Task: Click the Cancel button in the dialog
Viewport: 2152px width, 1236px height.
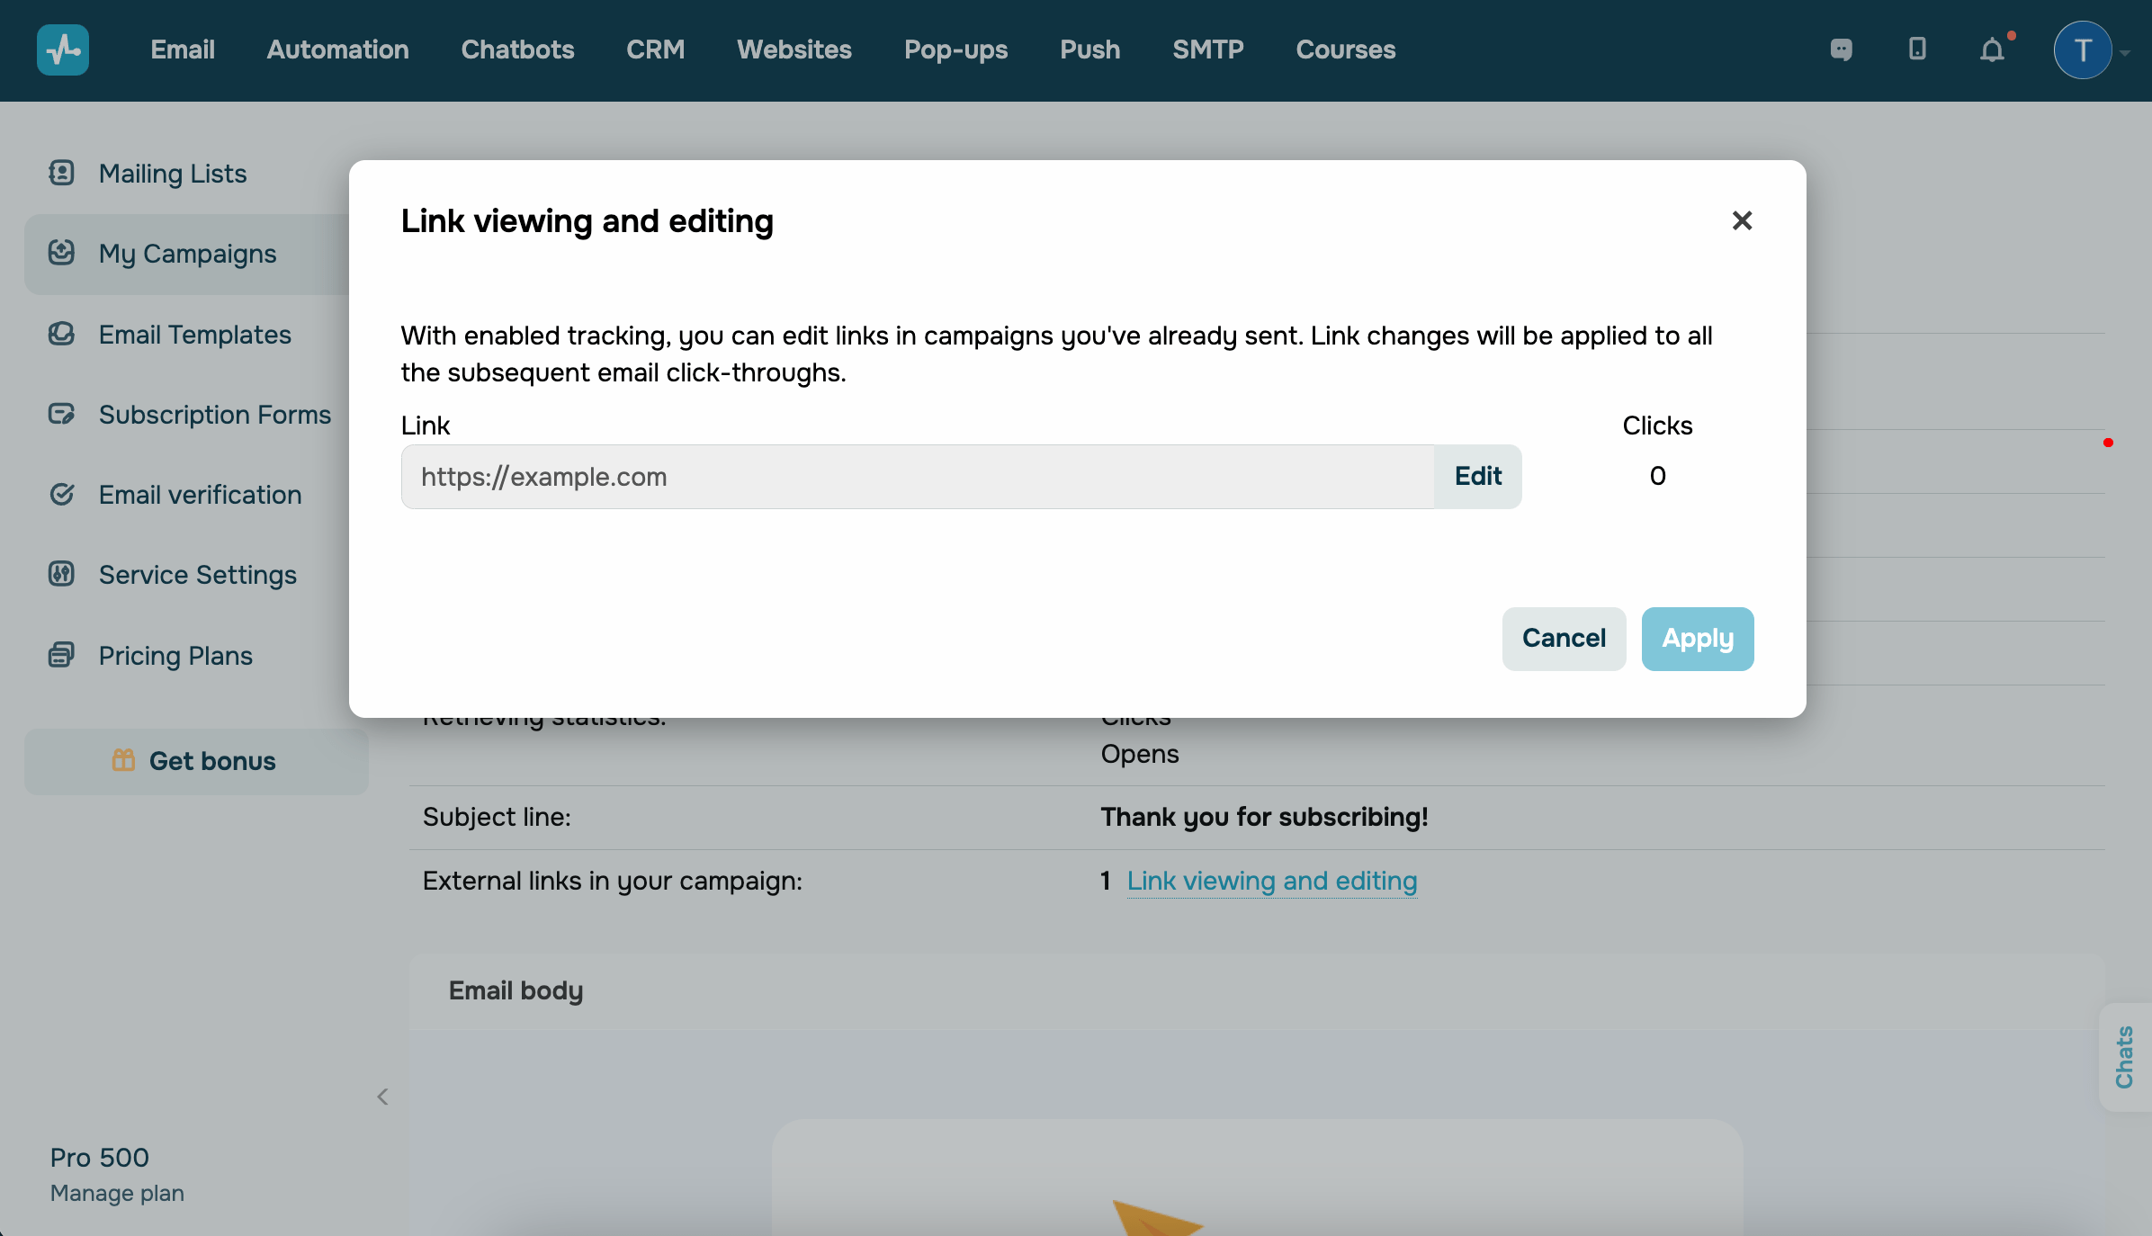Action: (x=1564, y=638)
